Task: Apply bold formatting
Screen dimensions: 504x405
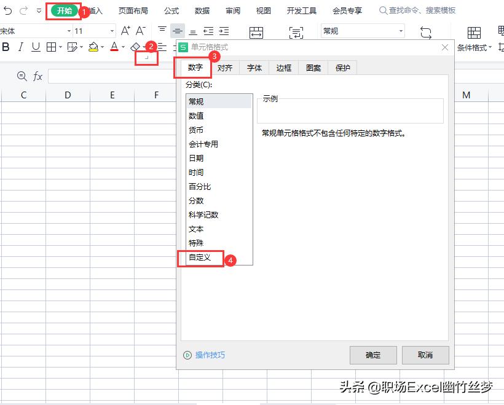Action: pyautogui.click(x=6, y=47)
